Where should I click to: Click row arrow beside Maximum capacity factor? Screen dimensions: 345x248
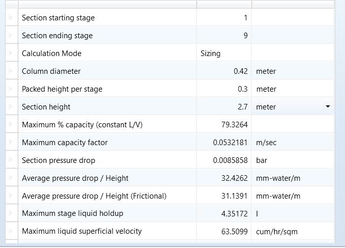(x=11, y=143)
